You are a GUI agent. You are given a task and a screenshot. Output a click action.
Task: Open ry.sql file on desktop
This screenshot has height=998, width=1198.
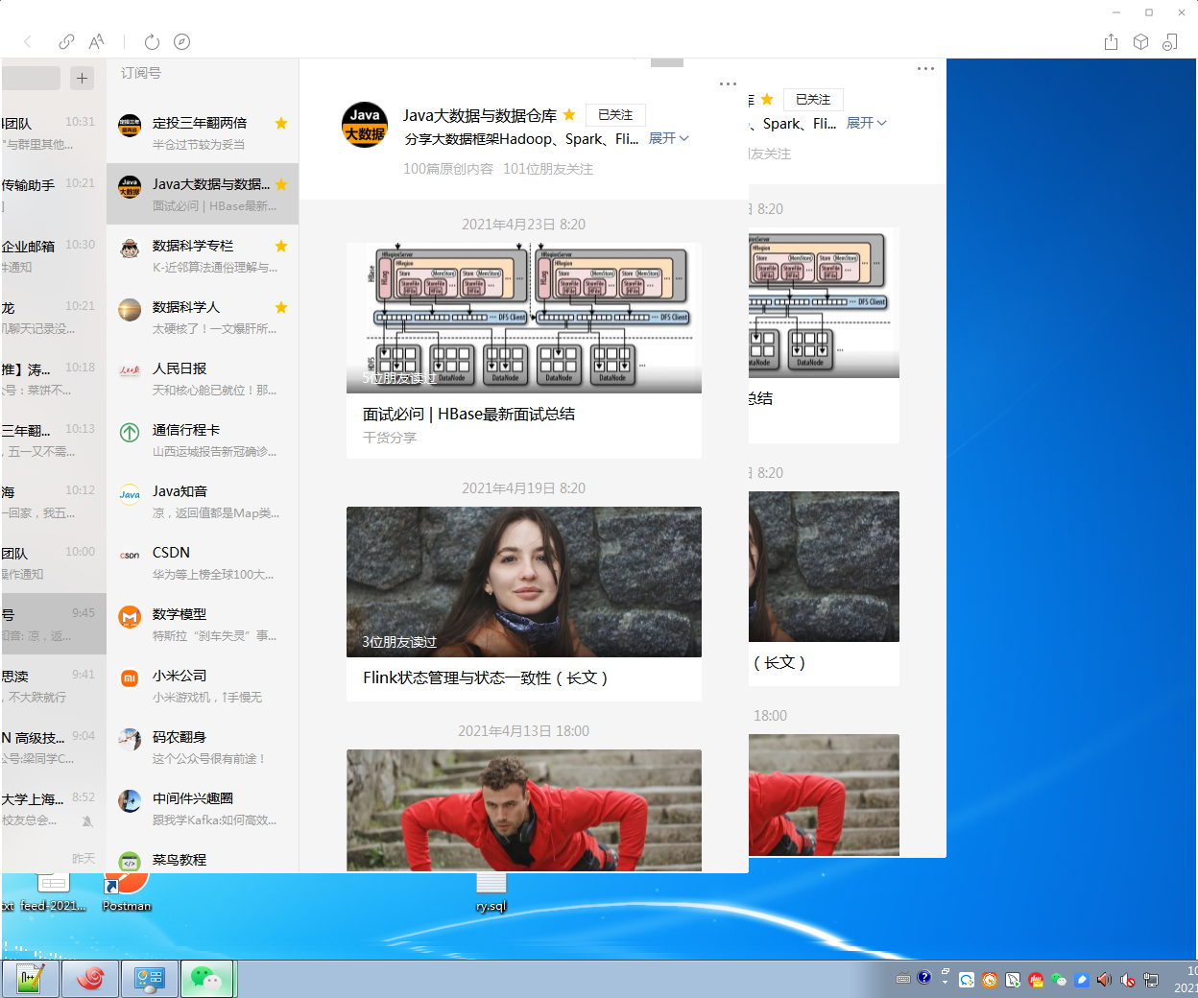coord(491,891)
